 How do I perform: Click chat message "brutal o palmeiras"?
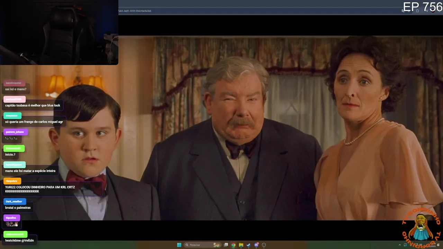[x=18, y=208]
